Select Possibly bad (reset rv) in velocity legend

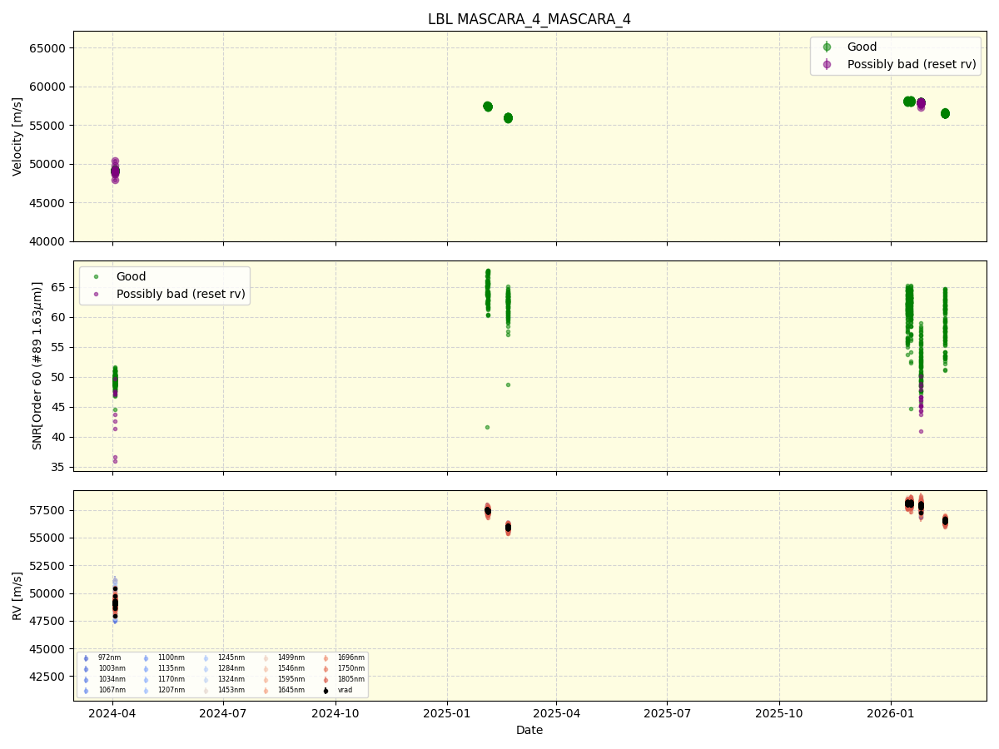pyautogui.click(x=912, y=64)
